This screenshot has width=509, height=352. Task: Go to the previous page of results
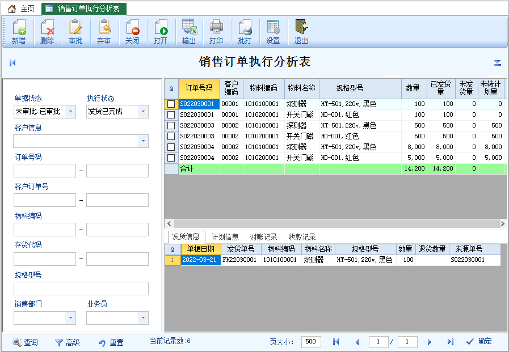tap(357, 342)
